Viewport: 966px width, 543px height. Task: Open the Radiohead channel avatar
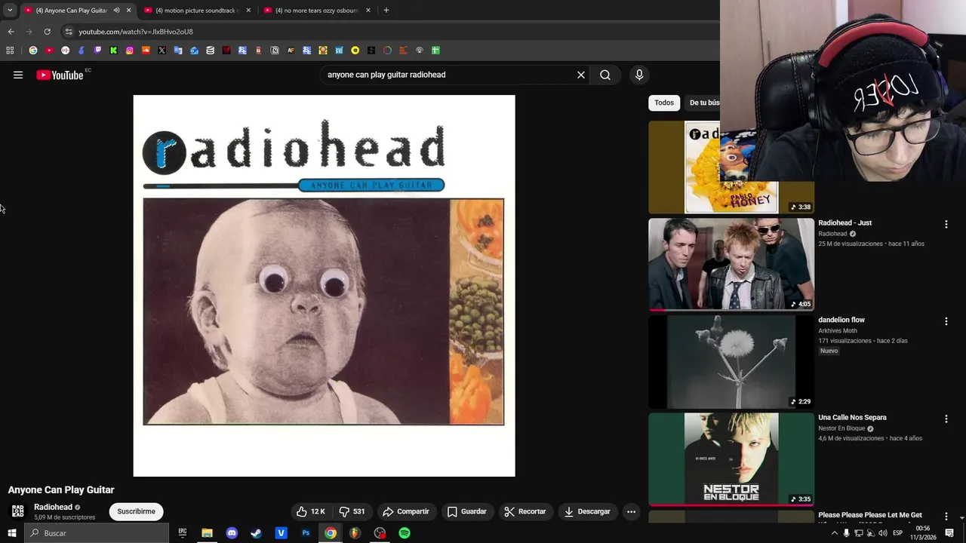[17, 511]
